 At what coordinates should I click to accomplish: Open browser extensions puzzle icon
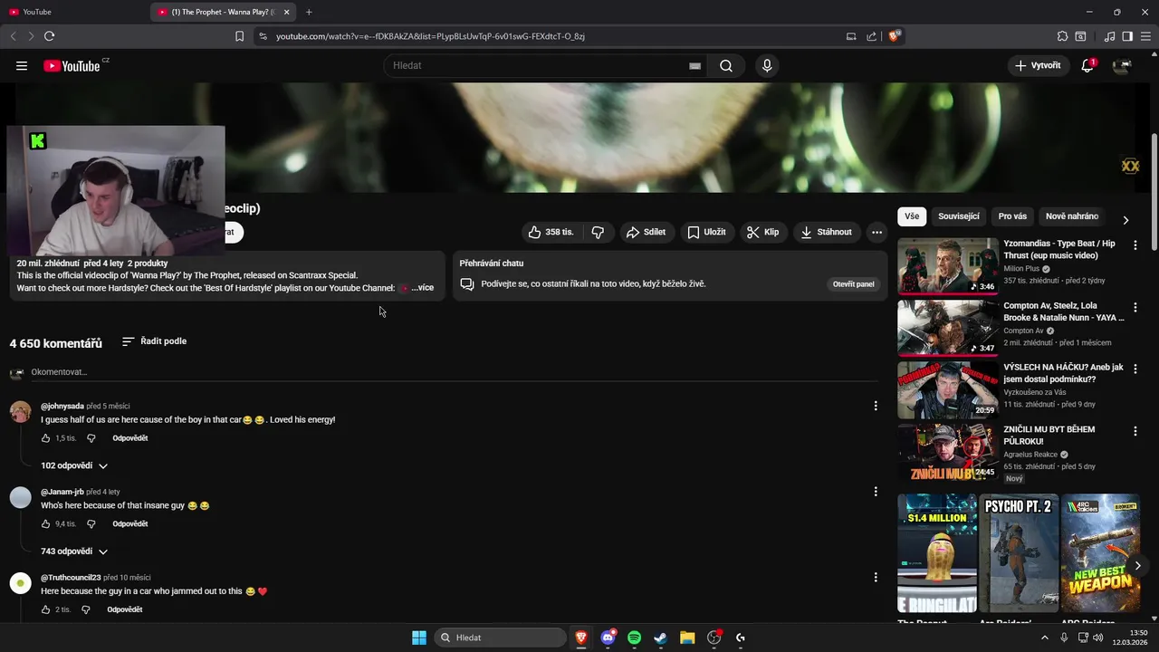pyautogui.click(x=1062, y=36)
